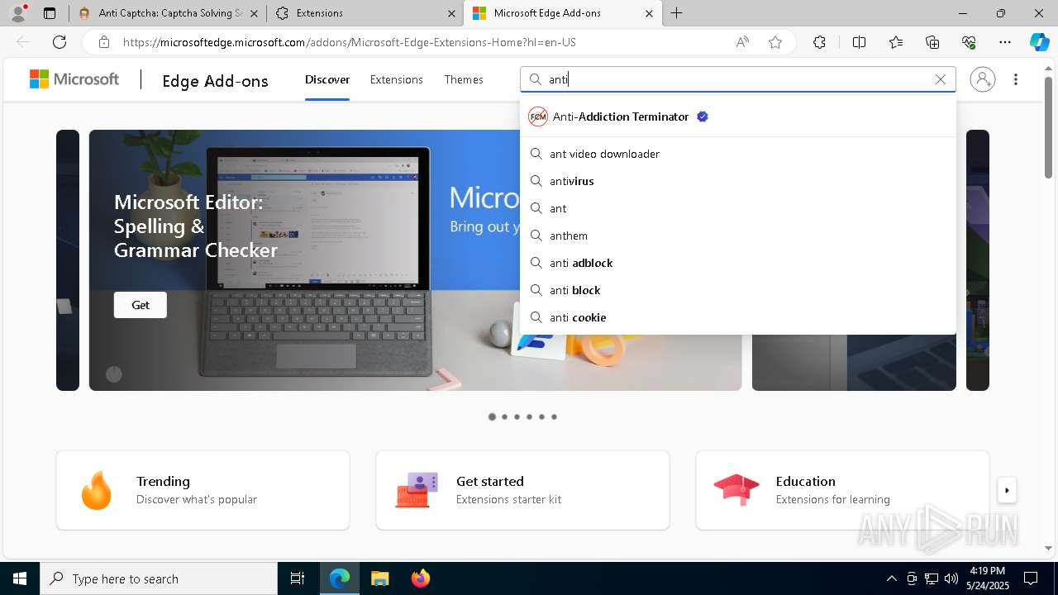The height and width of the screenshot is (595, 1058).
Task: Open File Explorer from taskbar
Action: tap(379, 578)
